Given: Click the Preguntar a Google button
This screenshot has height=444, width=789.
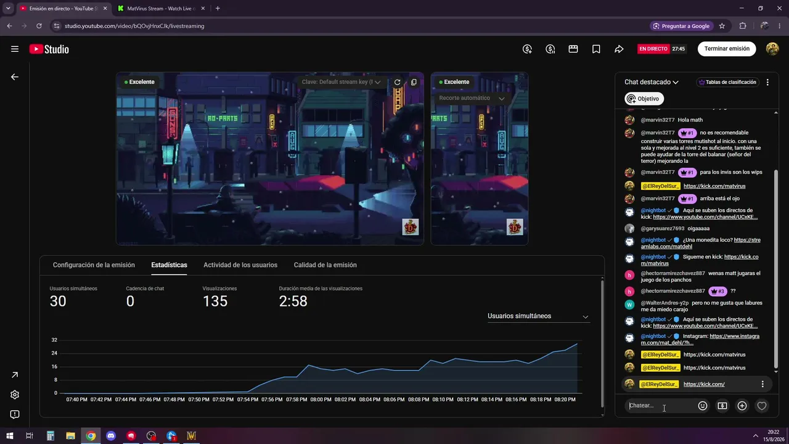Looking at the screenshot, I should pos(681,26).
